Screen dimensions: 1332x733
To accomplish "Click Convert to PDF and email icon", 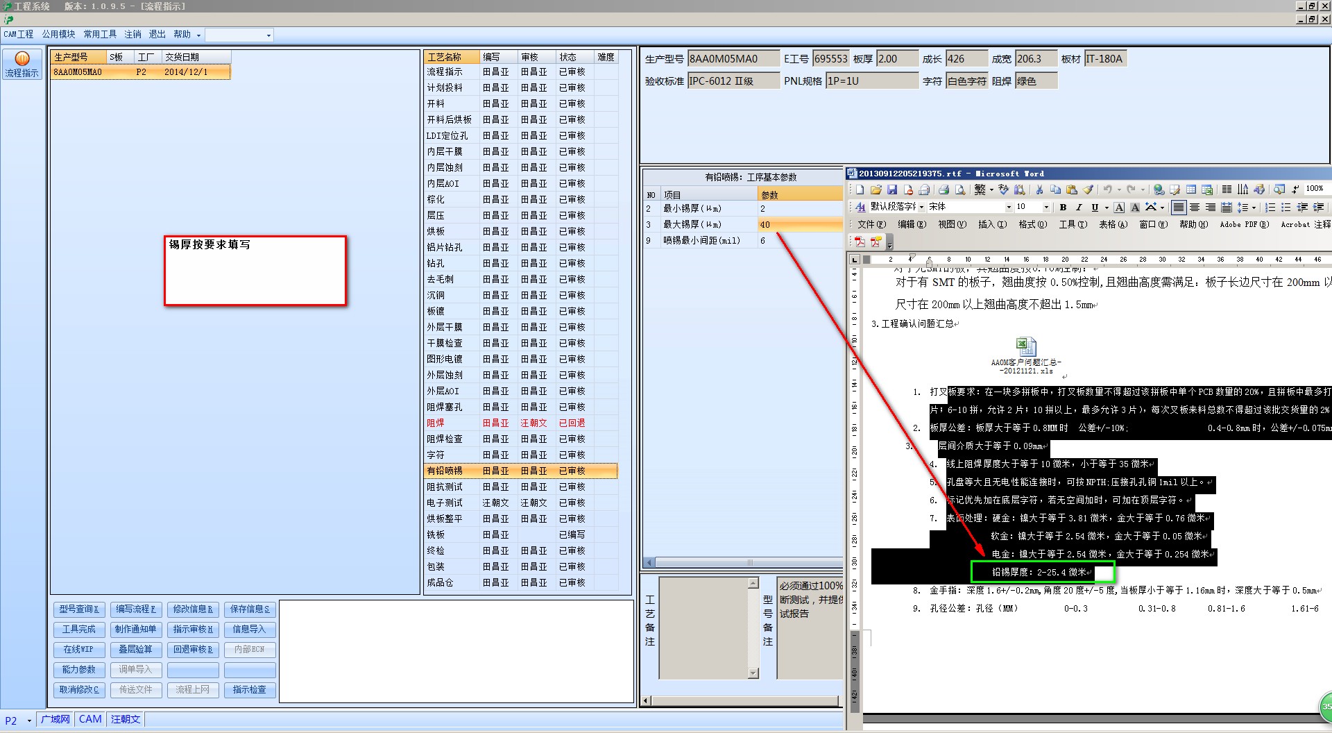I will point(876,242).
